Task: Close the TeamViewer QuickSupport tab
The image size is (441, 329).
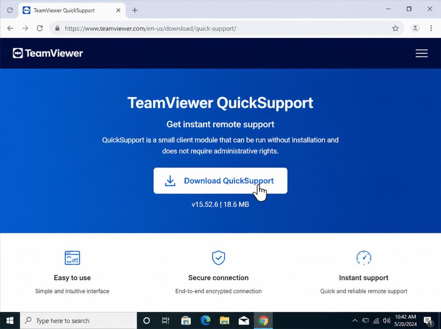Action: point(118,10)
